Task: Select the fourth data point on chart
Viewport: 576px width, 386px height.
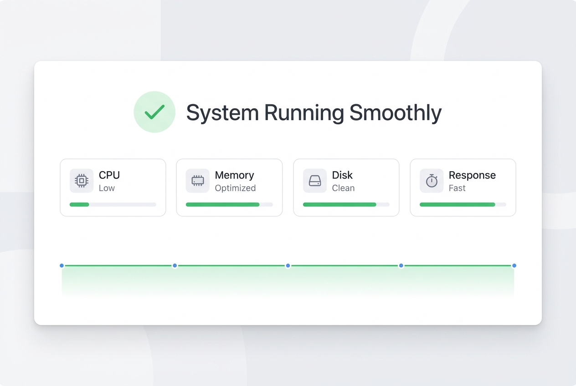Action: 401,265
